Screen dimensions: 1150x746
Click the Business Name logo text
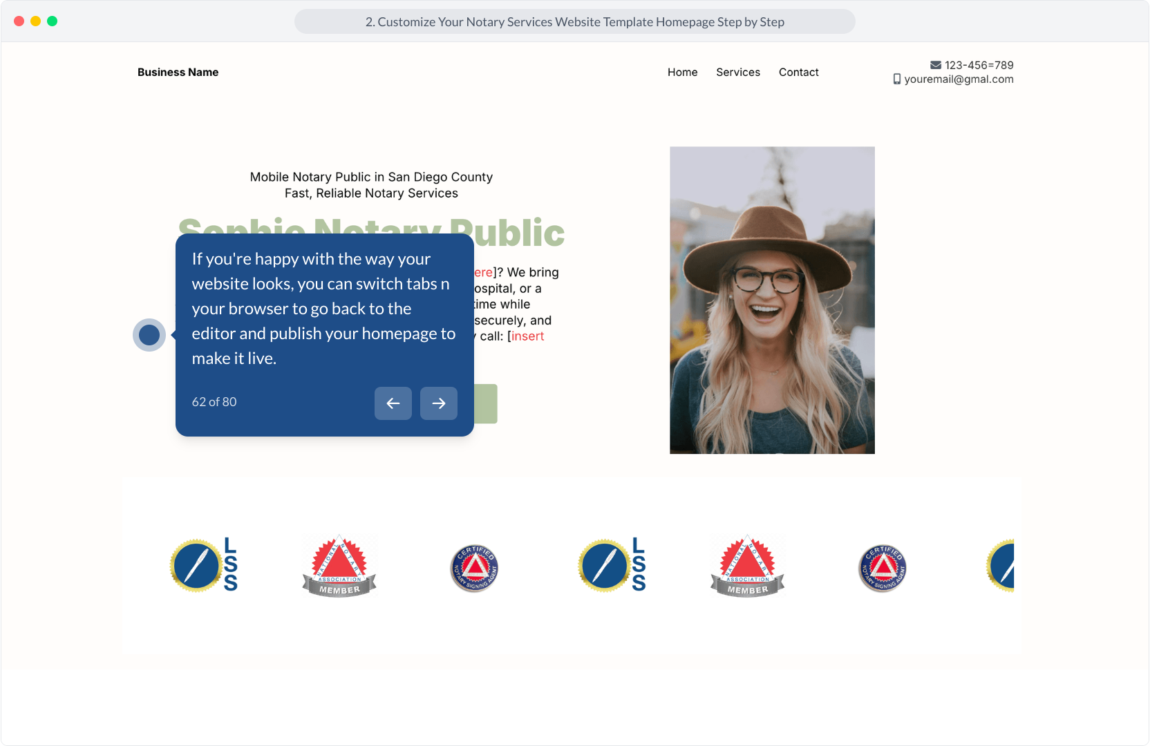point(178,72)
